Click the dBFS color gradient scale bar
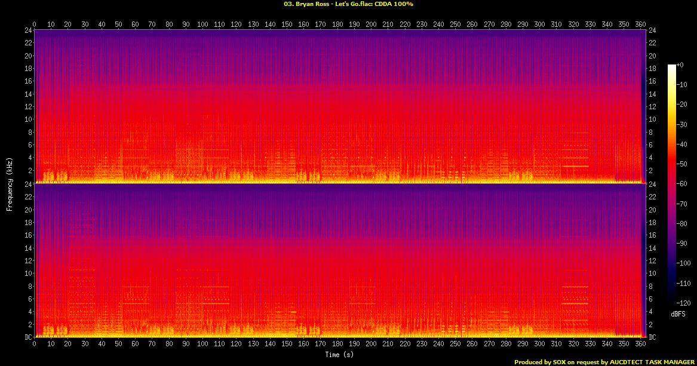Screen dimensions: 697x366 [x=672, y=183]
